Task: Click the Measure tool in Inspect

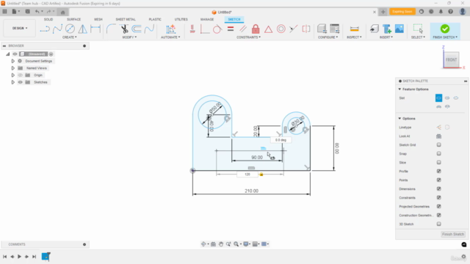Action: [354, 29]
